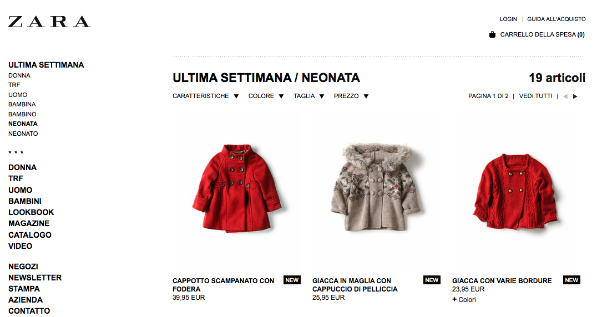Open the LOOKBOOK menu item
597x317 pixels.
31,212
